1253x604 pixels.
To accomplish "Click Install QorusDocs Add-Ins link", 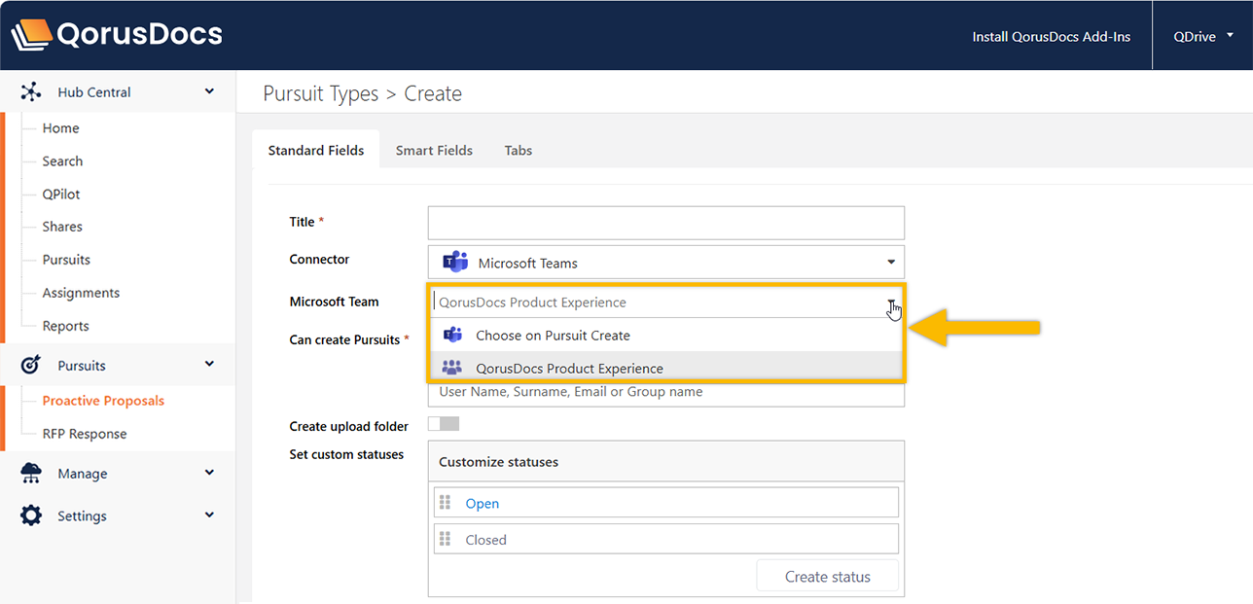I will click(x=1051, y=37).
